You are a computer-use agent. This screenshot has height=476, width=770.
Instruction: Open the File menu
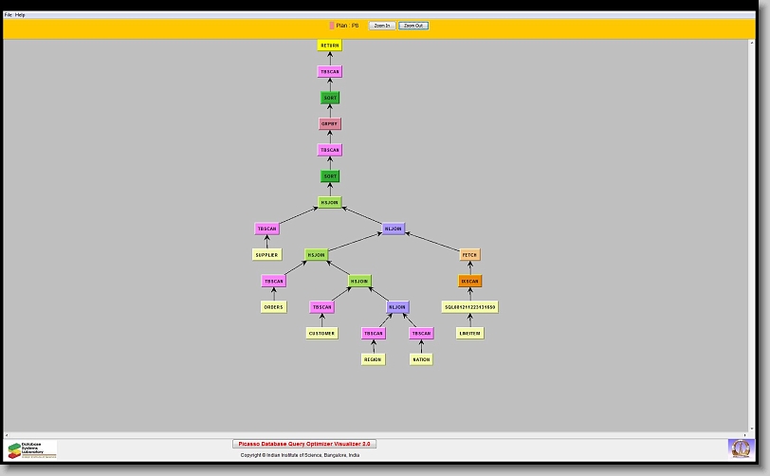(9, 15)
